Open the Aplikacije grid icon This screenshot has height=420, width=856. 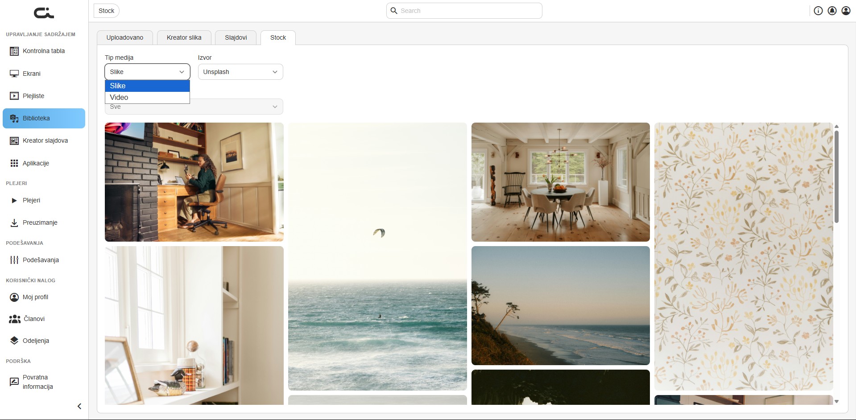pyautogui.click(x=14, y=163)
